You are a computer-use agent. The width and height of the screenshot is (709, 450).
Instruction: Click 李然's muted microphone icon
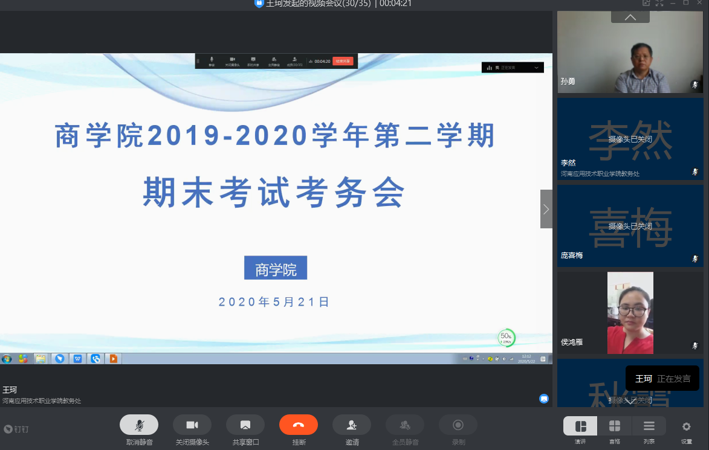(x=695, y=172)
